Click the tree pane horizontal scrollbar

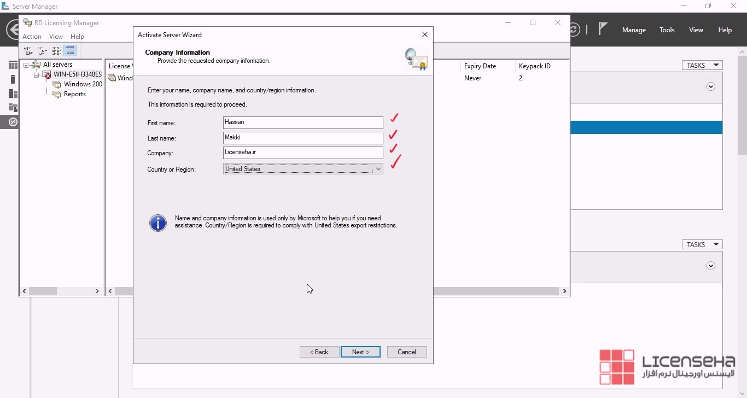point(61,291)
